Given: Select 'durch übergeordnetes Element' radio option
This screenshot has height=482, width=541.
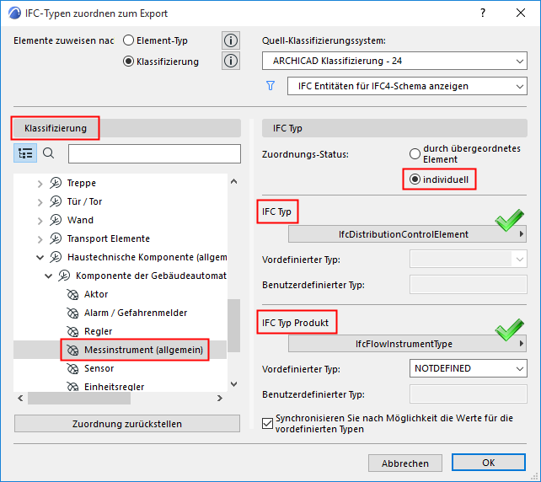Looking at the screenshot, I should pos(414,154).
